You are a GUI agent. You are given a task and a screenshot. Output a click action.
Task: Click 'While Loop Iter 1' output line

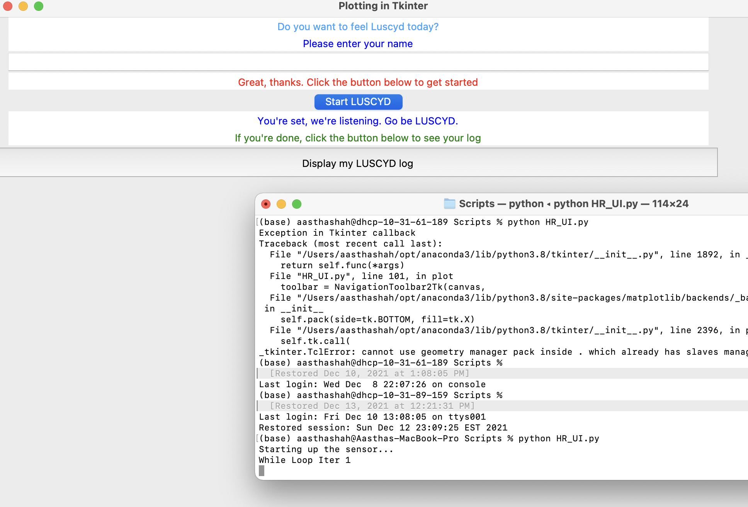pyautogui.click(x=304, y=460)
